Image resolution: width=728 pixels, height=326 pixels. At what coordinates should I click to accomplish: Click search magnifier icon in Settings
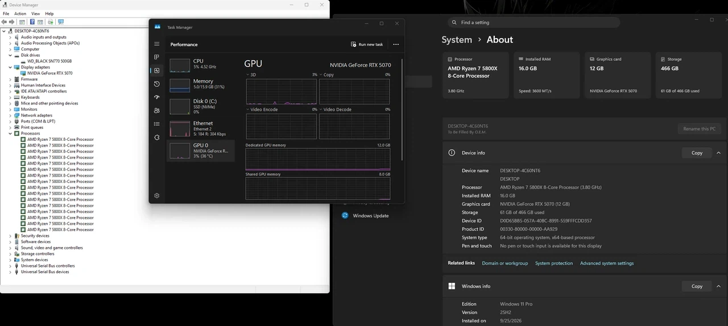point(454,23)
